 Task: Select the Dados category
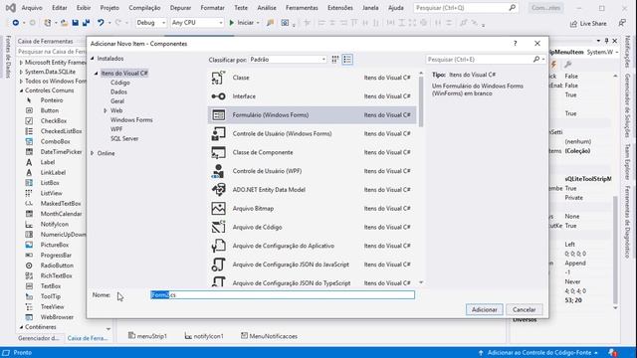click(118, 91)
